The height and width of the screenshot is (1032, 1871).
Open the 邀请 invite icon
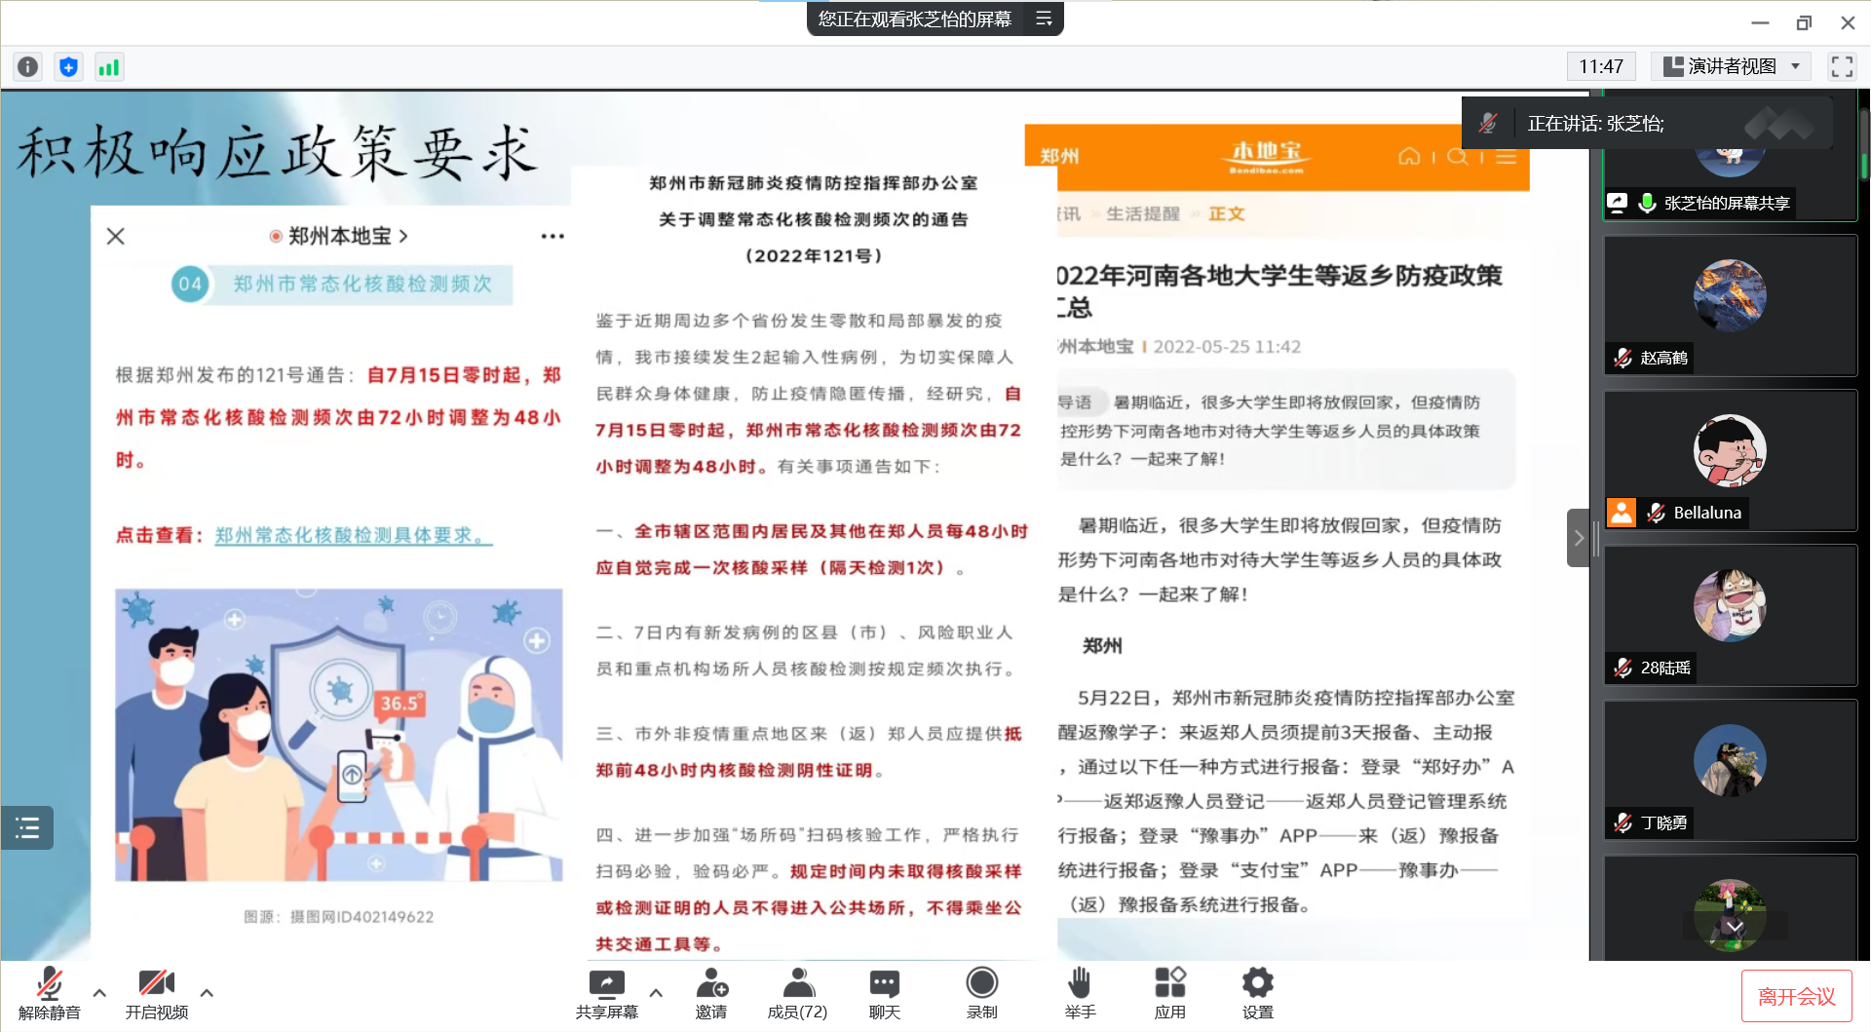click(x=711, y=993)
